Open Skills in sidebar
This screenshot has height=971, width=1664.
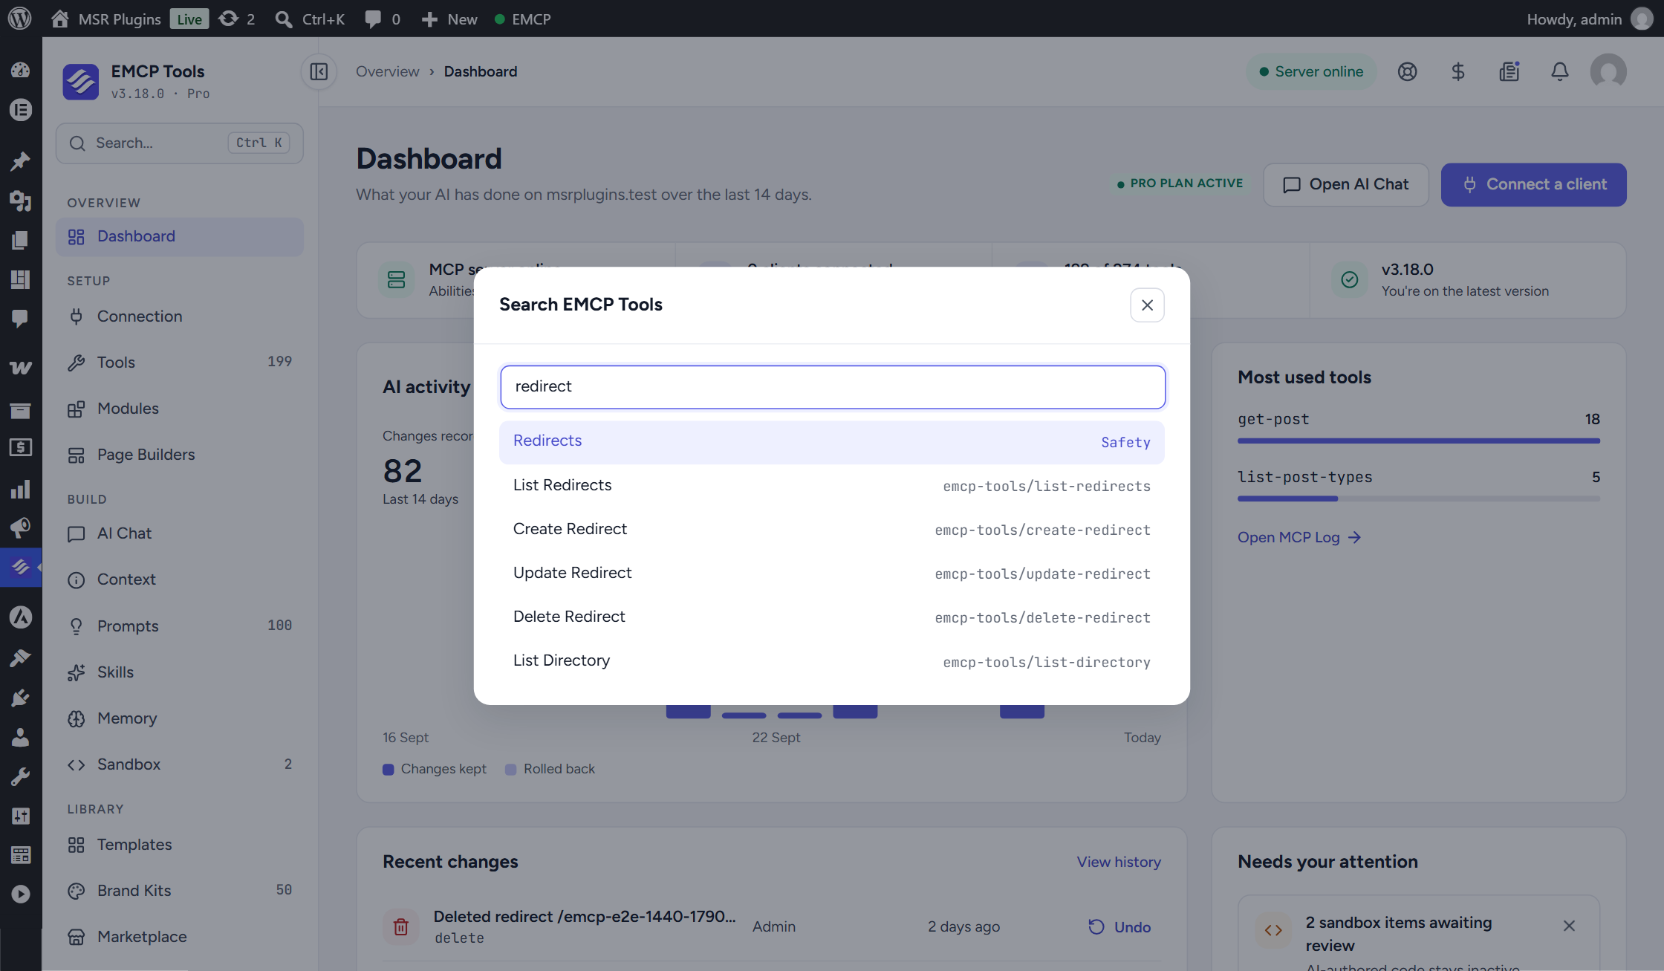(x=180, y=672)
